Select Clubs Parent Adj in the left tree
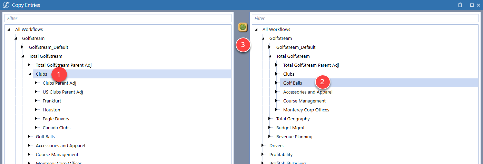Screen dimensions: 483x164 coord(59,83)
